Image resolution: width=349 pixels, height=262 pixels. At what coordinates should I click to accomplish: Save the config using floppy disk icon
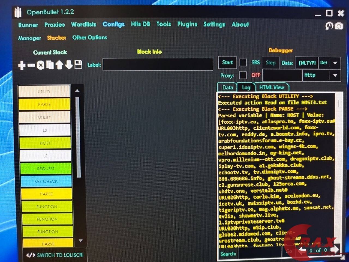point(79,65)
